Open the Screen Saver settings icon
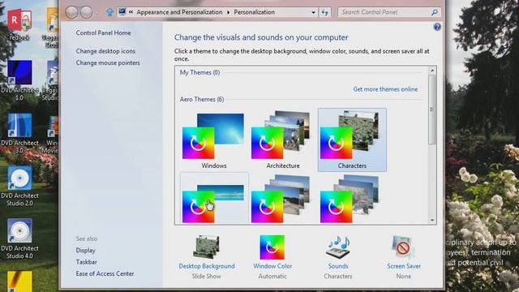The width and height of the screenshot is (519, 292). coord(403,247)
